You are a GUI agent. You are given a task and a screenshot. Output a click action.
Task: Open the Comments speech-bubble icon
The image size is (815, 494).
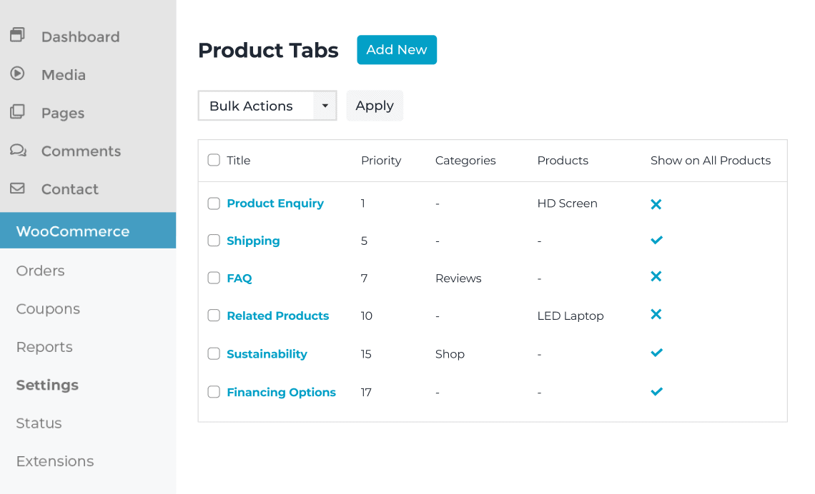[16, 150]
